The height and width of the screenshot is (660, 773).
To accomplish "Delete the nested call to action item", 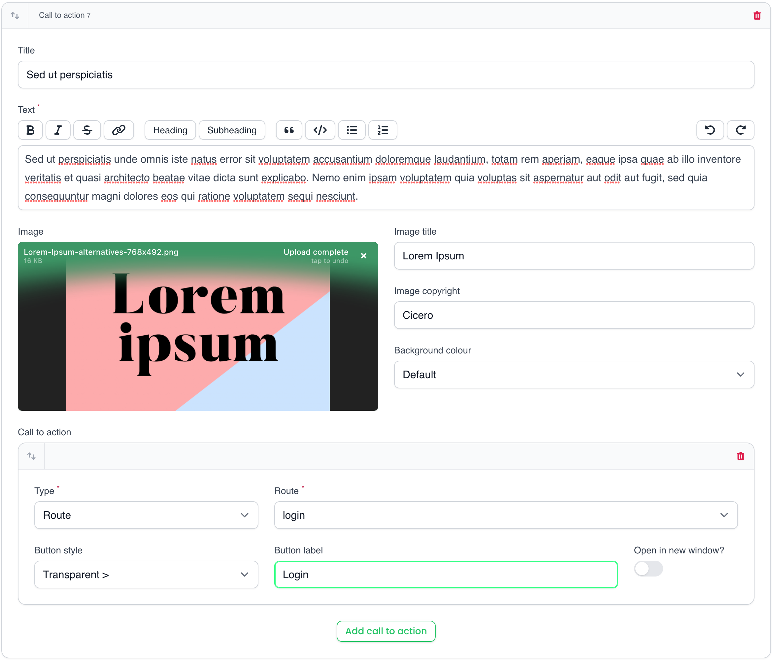I will pos(740,456).
